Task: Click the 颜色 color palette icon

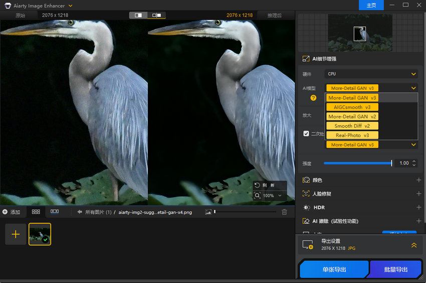Action: (306, 180)
